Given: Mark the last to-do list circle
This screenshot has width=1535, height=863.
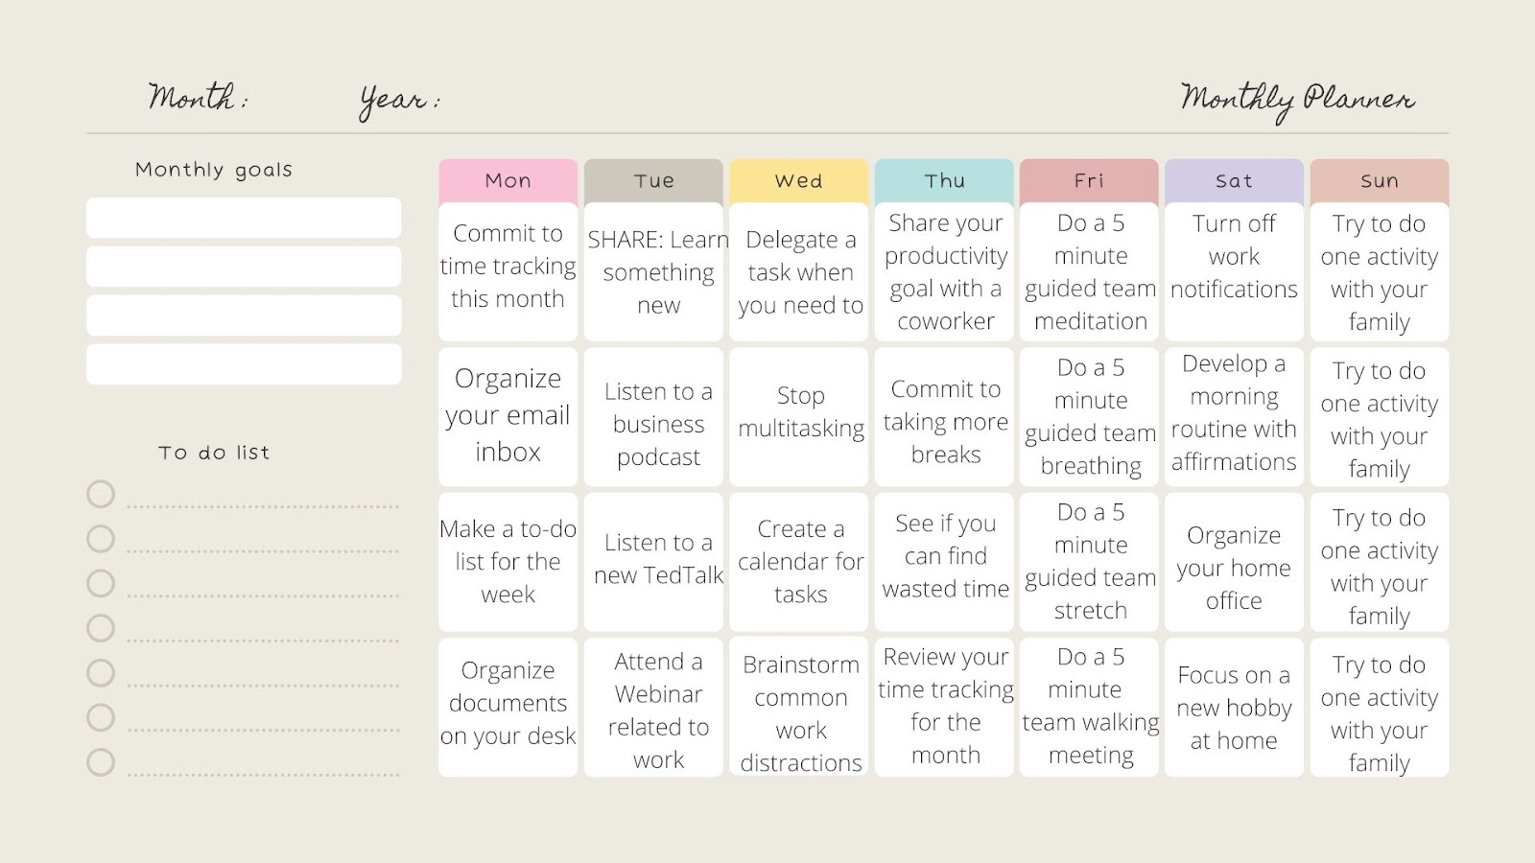Looking at the screenshot, I should (x=101, y=762).
